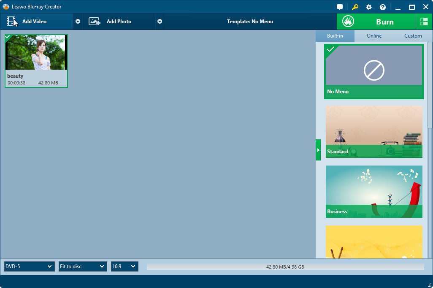Select the Business menu template
This screenshot has height=288, width=433.
tap(374, 192)
